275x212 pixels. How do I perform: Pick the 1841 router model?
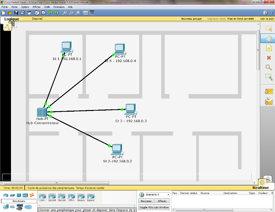42,198
